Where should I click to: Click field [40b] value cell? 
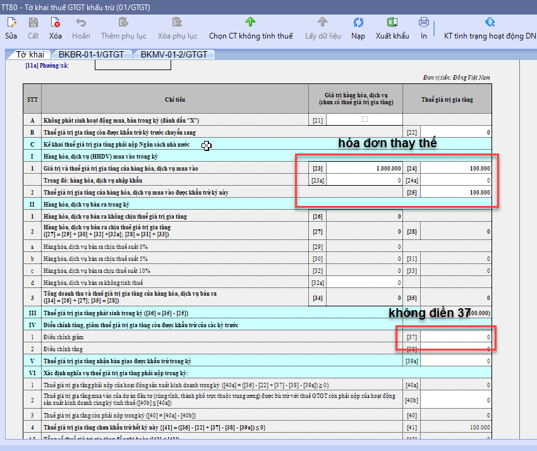point(456,400)
